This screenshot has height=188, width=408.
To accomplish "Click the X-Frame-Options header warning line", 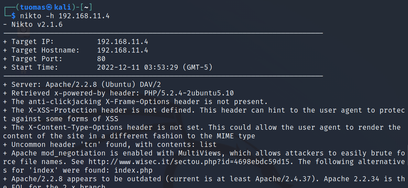I will click(135, 102).
